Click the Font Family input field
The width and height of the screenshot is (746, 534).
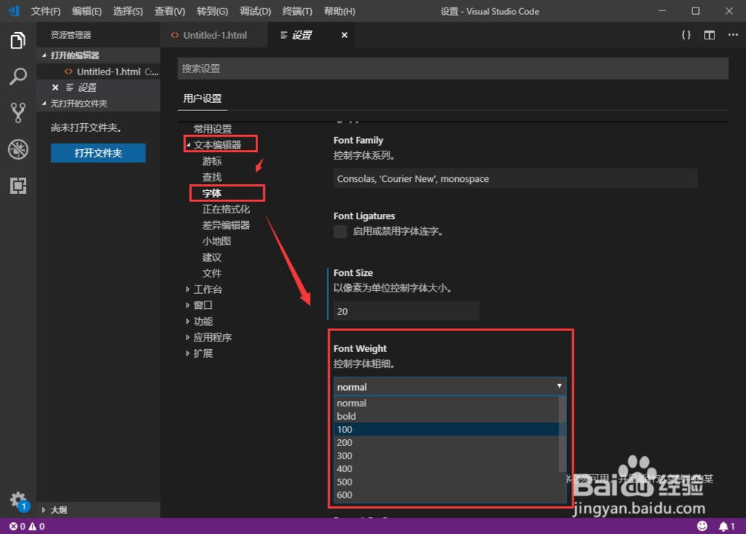click(515, 179)
